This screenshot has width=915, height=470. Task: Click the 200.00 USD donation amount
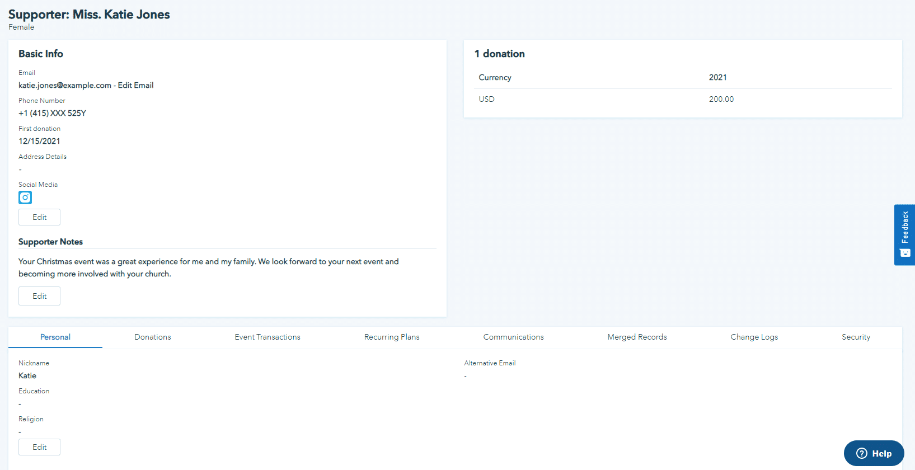721,99
